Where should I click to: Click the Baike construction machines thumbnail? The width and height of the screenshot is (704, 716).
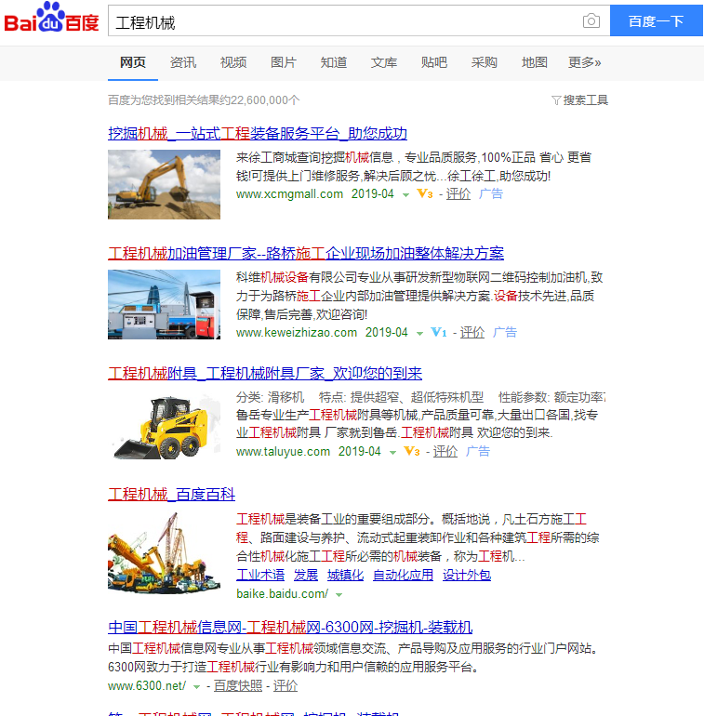[x=164, y=553]
